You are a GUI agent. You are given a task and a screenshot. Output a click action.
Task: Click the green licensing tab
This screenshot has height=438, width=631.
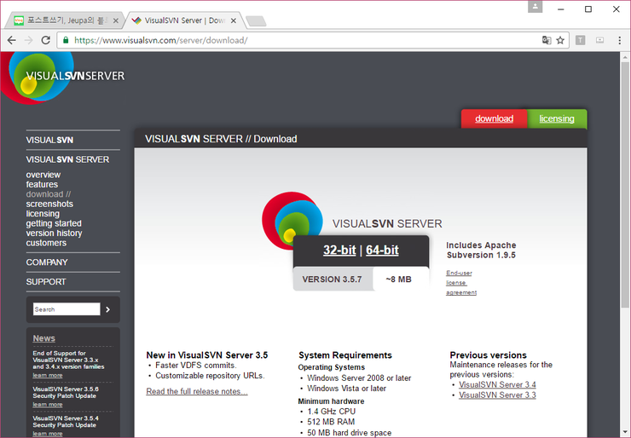(x=557, y=118)
